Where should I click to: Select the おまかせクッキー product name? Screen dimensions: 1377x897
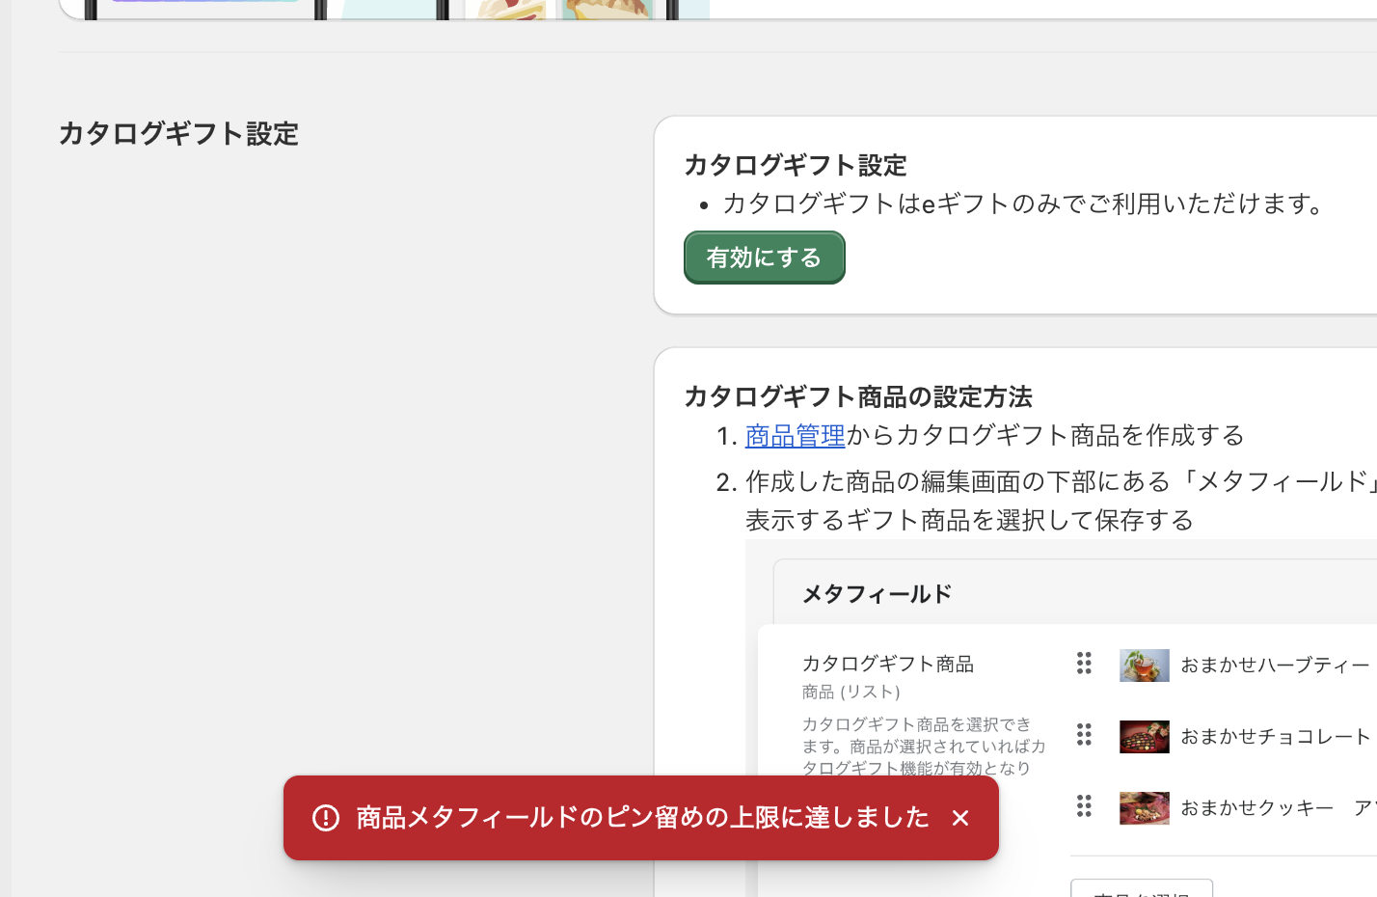click(x=1256, y=808)
